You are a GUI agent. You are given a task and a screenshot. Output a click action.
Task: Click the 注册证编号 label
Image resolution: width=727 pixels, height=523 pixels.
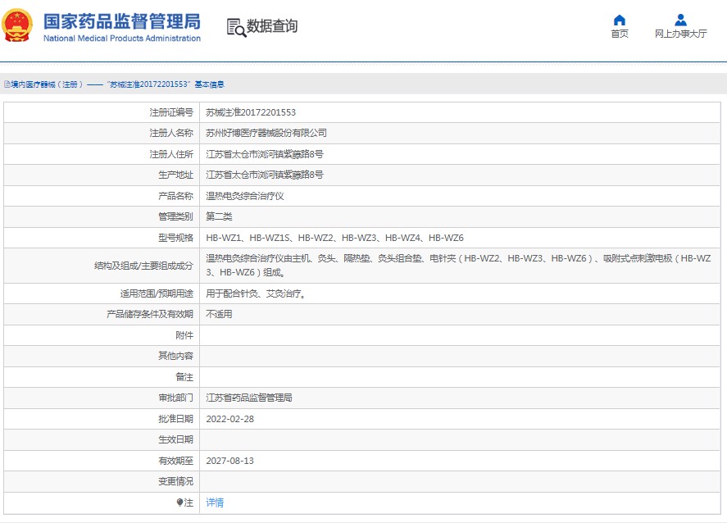(x=171, y=112)
